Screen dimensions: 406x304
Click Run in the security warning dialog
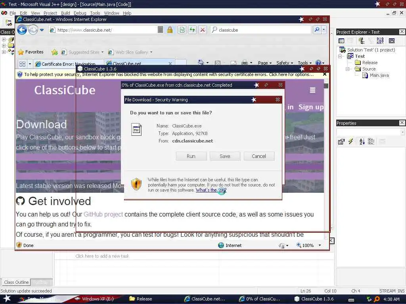[191, 156]
